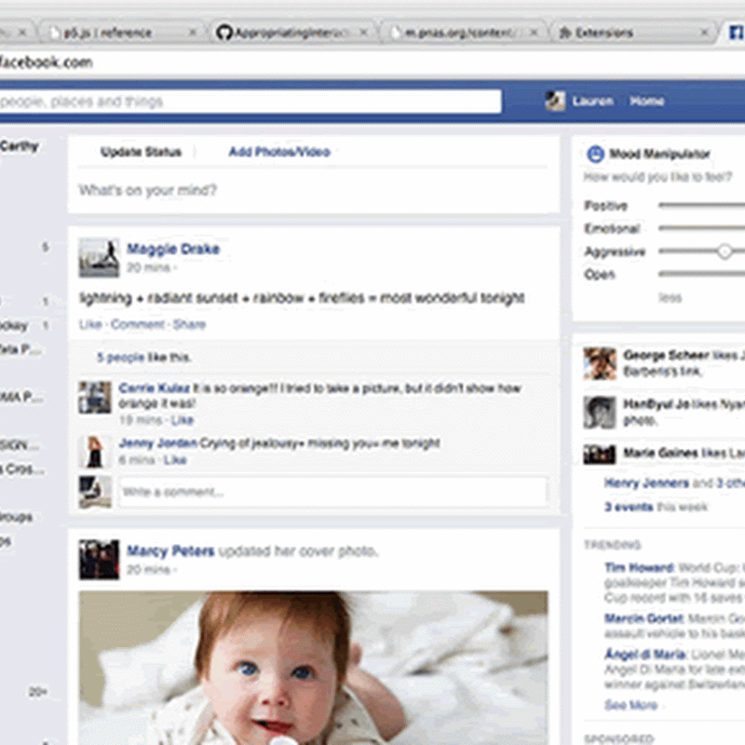745x745 pixels.
Task: Open Marie Gaines' name in ticker
Action: tap(662, 453)
